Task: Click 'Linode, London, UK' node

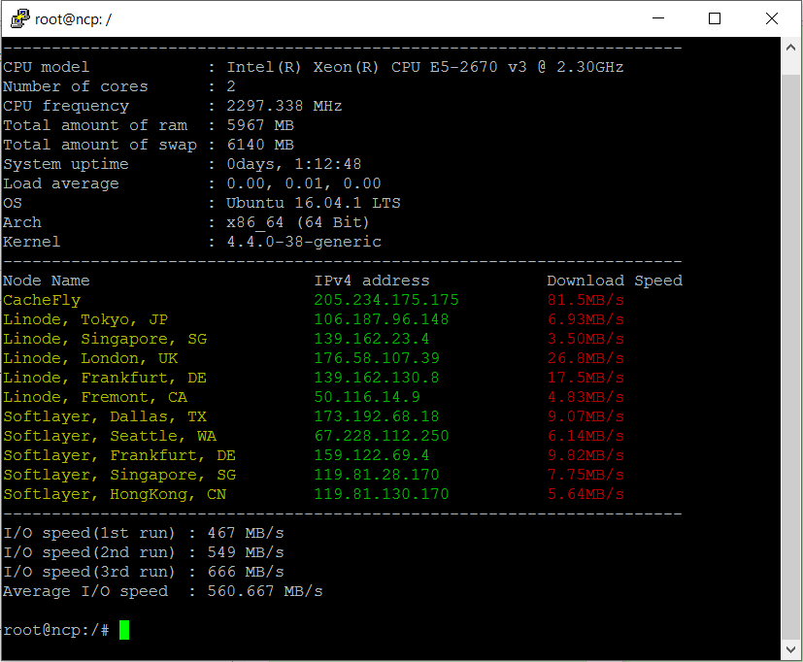Action: click(x=90, y=358)
